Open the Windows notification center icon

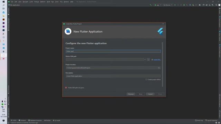pyautogui.click(x=3, y=121)
